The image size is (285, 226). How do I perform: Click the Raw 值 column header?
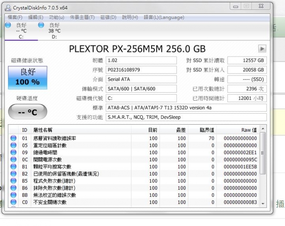pos(238,130)
